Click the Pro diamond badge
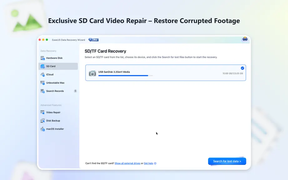Image resolution: width=288 pixels, height=180 pixels. [93, 40]
